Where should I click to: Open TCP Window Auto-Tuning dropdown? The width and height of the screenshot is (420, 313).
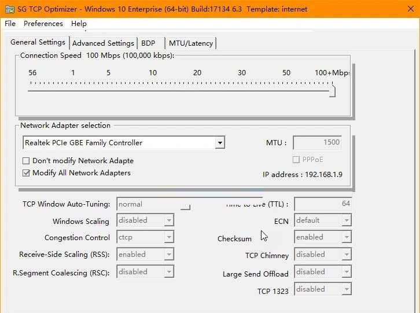(x=153, y=204)
